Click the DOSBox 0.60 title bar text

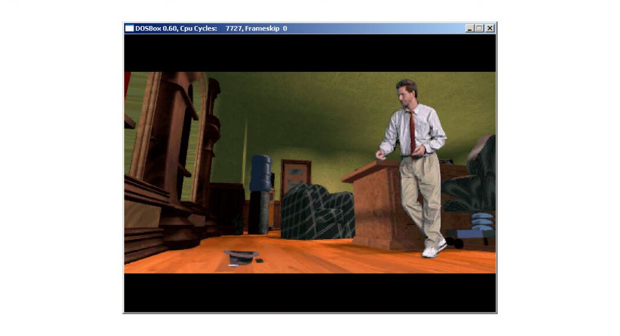point(211,28)
